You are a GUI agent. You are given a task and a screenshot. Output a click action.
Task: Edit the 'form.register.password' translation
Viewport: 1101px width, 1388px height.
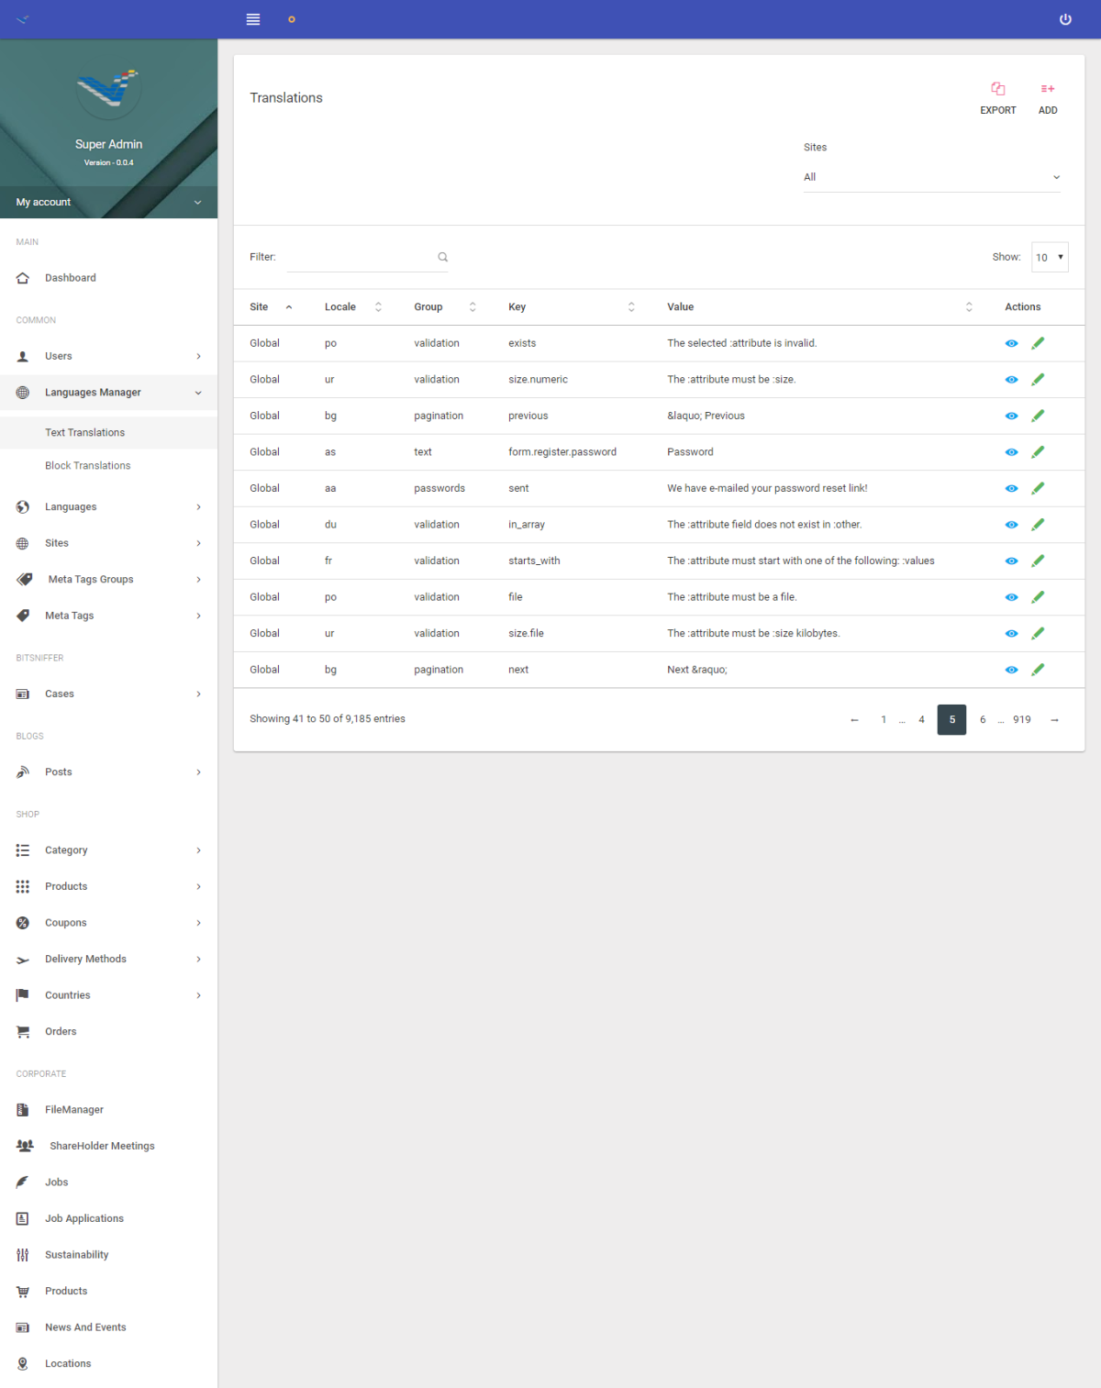pyautogui.click(x=1038, y=451)
